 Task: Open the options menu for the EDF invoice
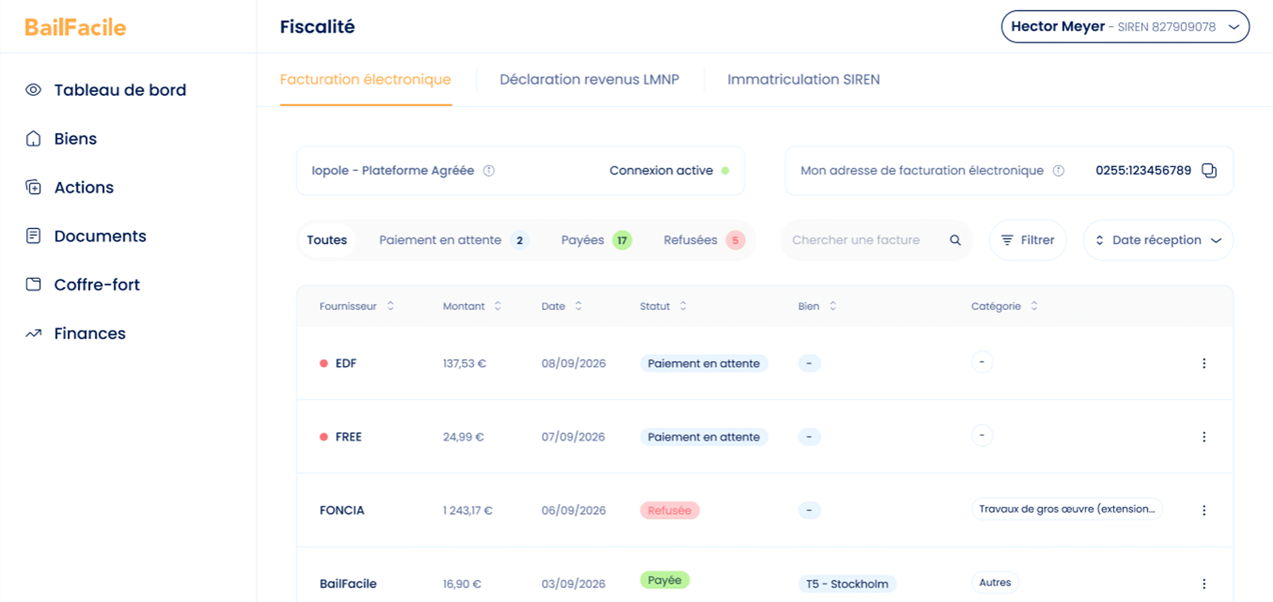point(1204,363)
